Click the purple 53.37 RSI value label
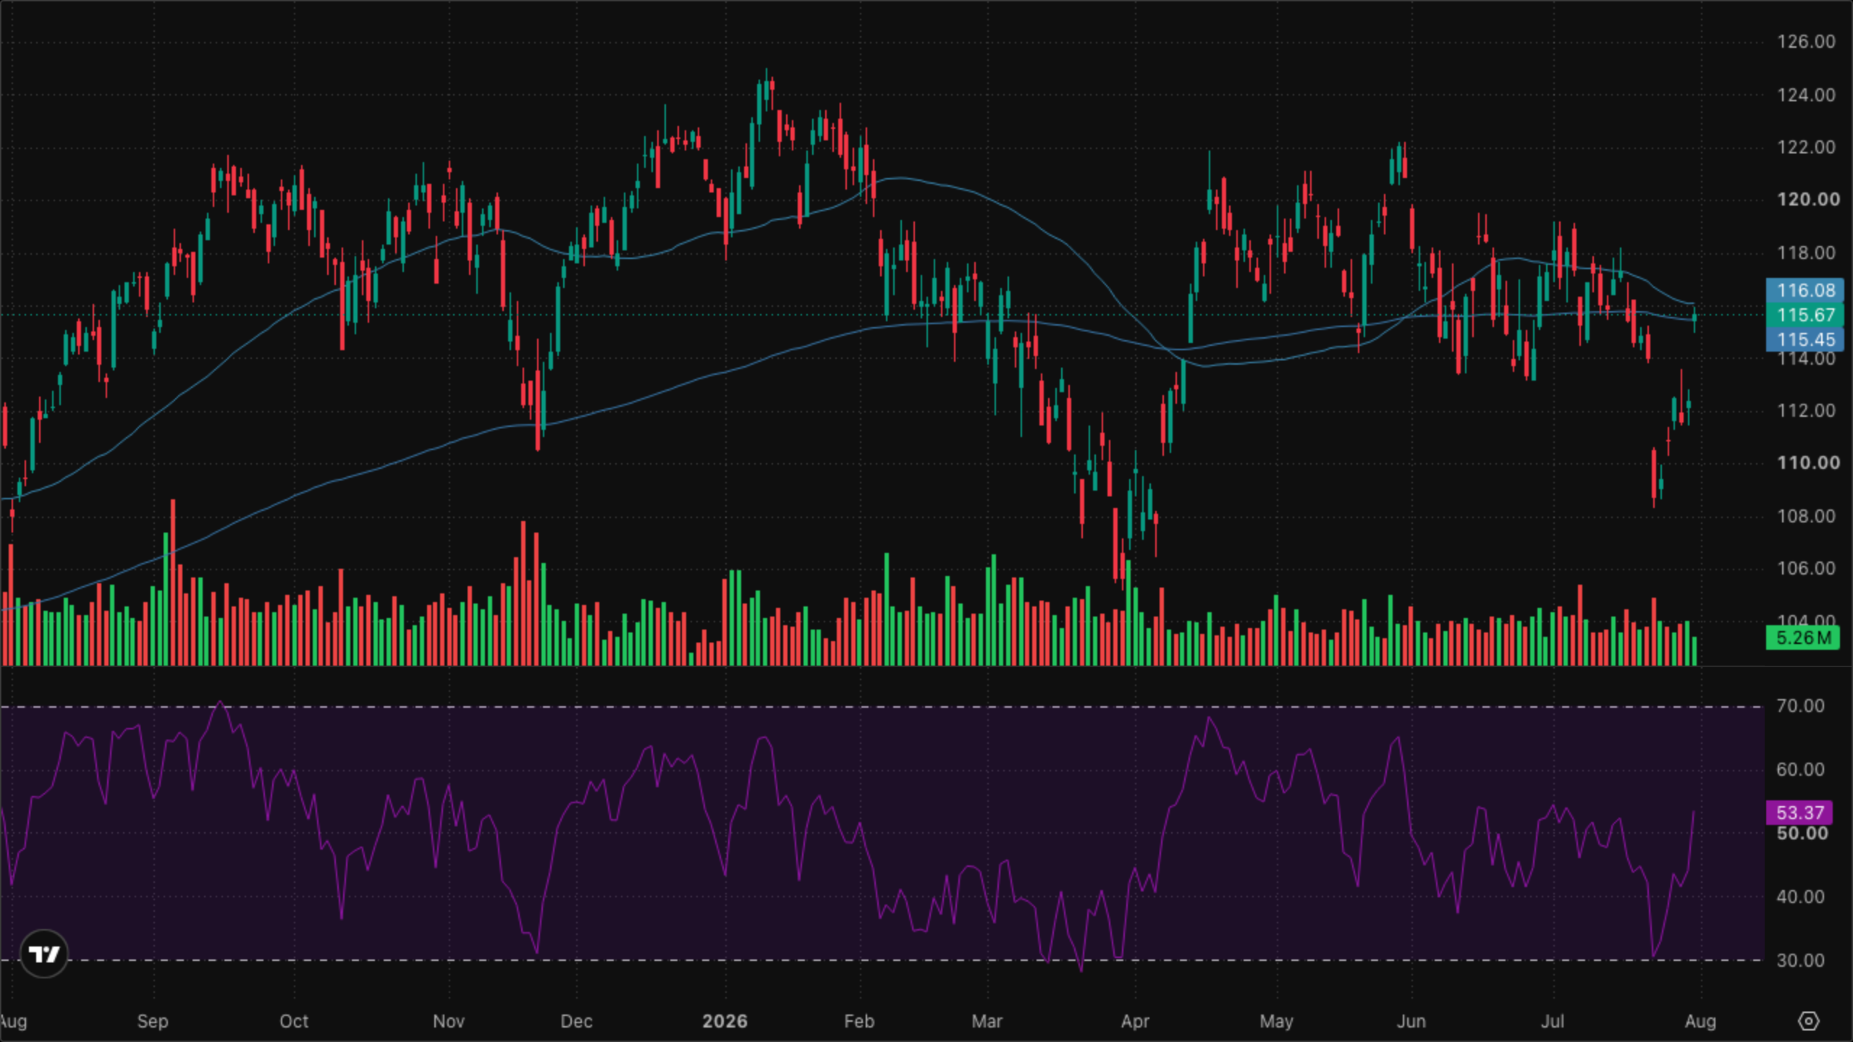The width and height of the screenshot is (1853, 1042). point(1799,812)
